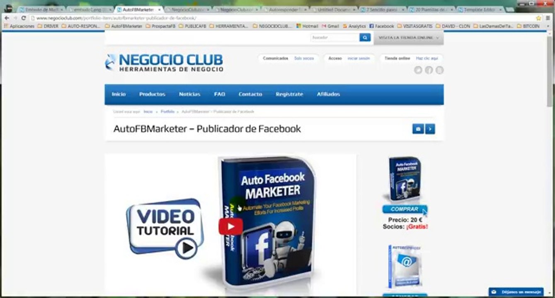Click the Video Tutorial play graphic
Image resolution: width=555 pixels, height=298 pixels.
coord(165,228)
